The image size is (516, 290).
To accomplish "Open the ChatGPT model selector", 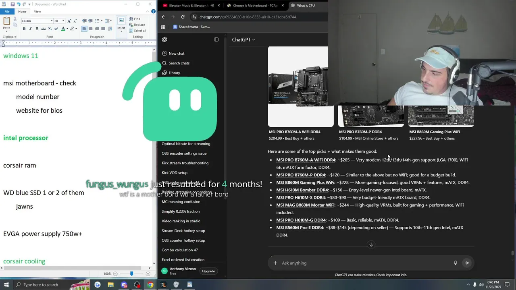I will [243, 39].
